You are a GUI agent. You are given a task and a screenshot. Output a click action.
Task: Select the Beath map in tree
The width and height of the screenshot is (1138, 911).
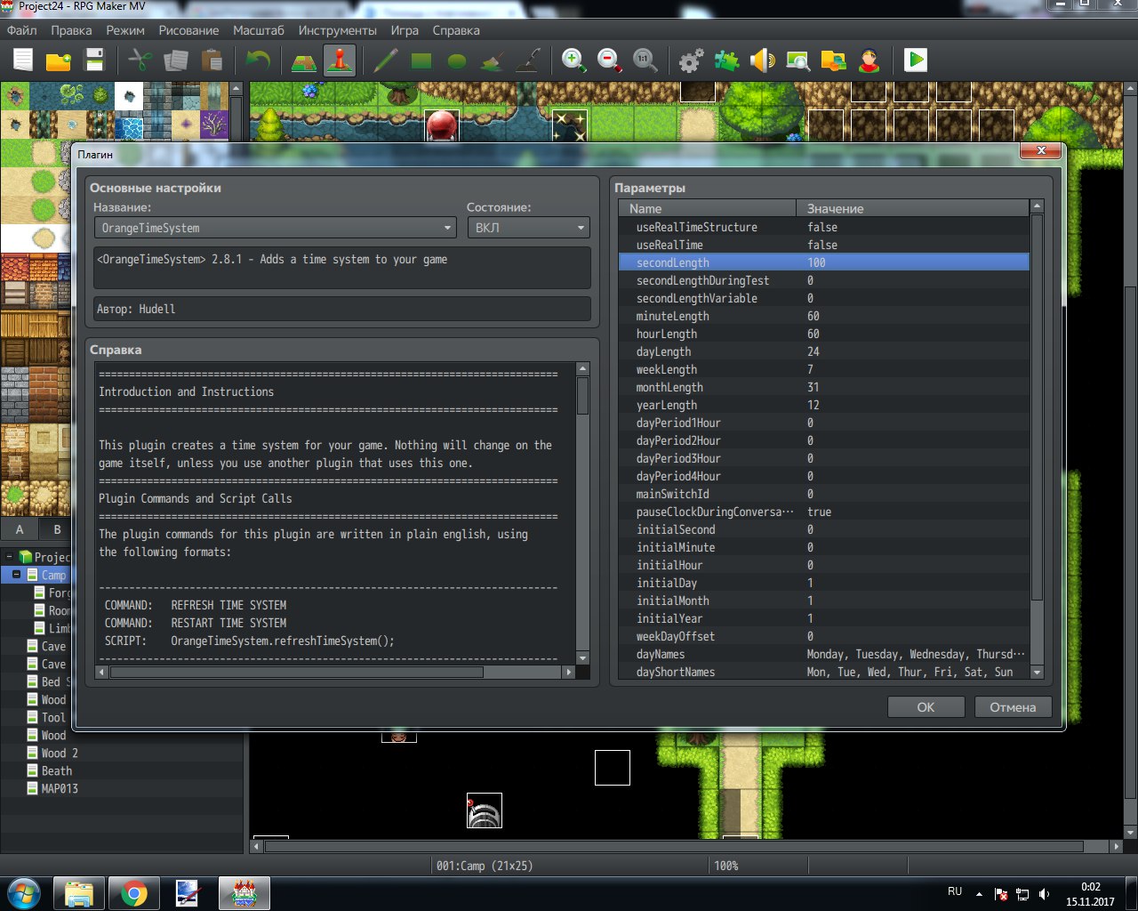(57, 770)
